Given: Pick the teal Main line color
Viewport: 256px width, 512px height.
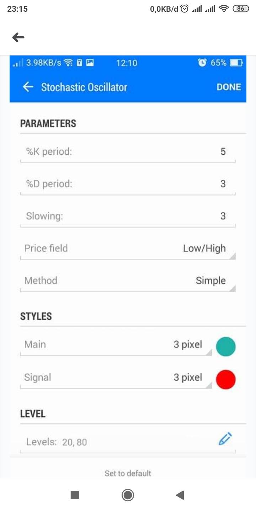Looking at the screenshot, I should 226,346.
